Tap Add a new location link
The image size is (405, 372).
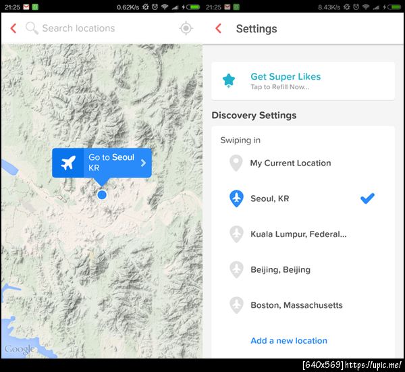[x=289, y=341]
